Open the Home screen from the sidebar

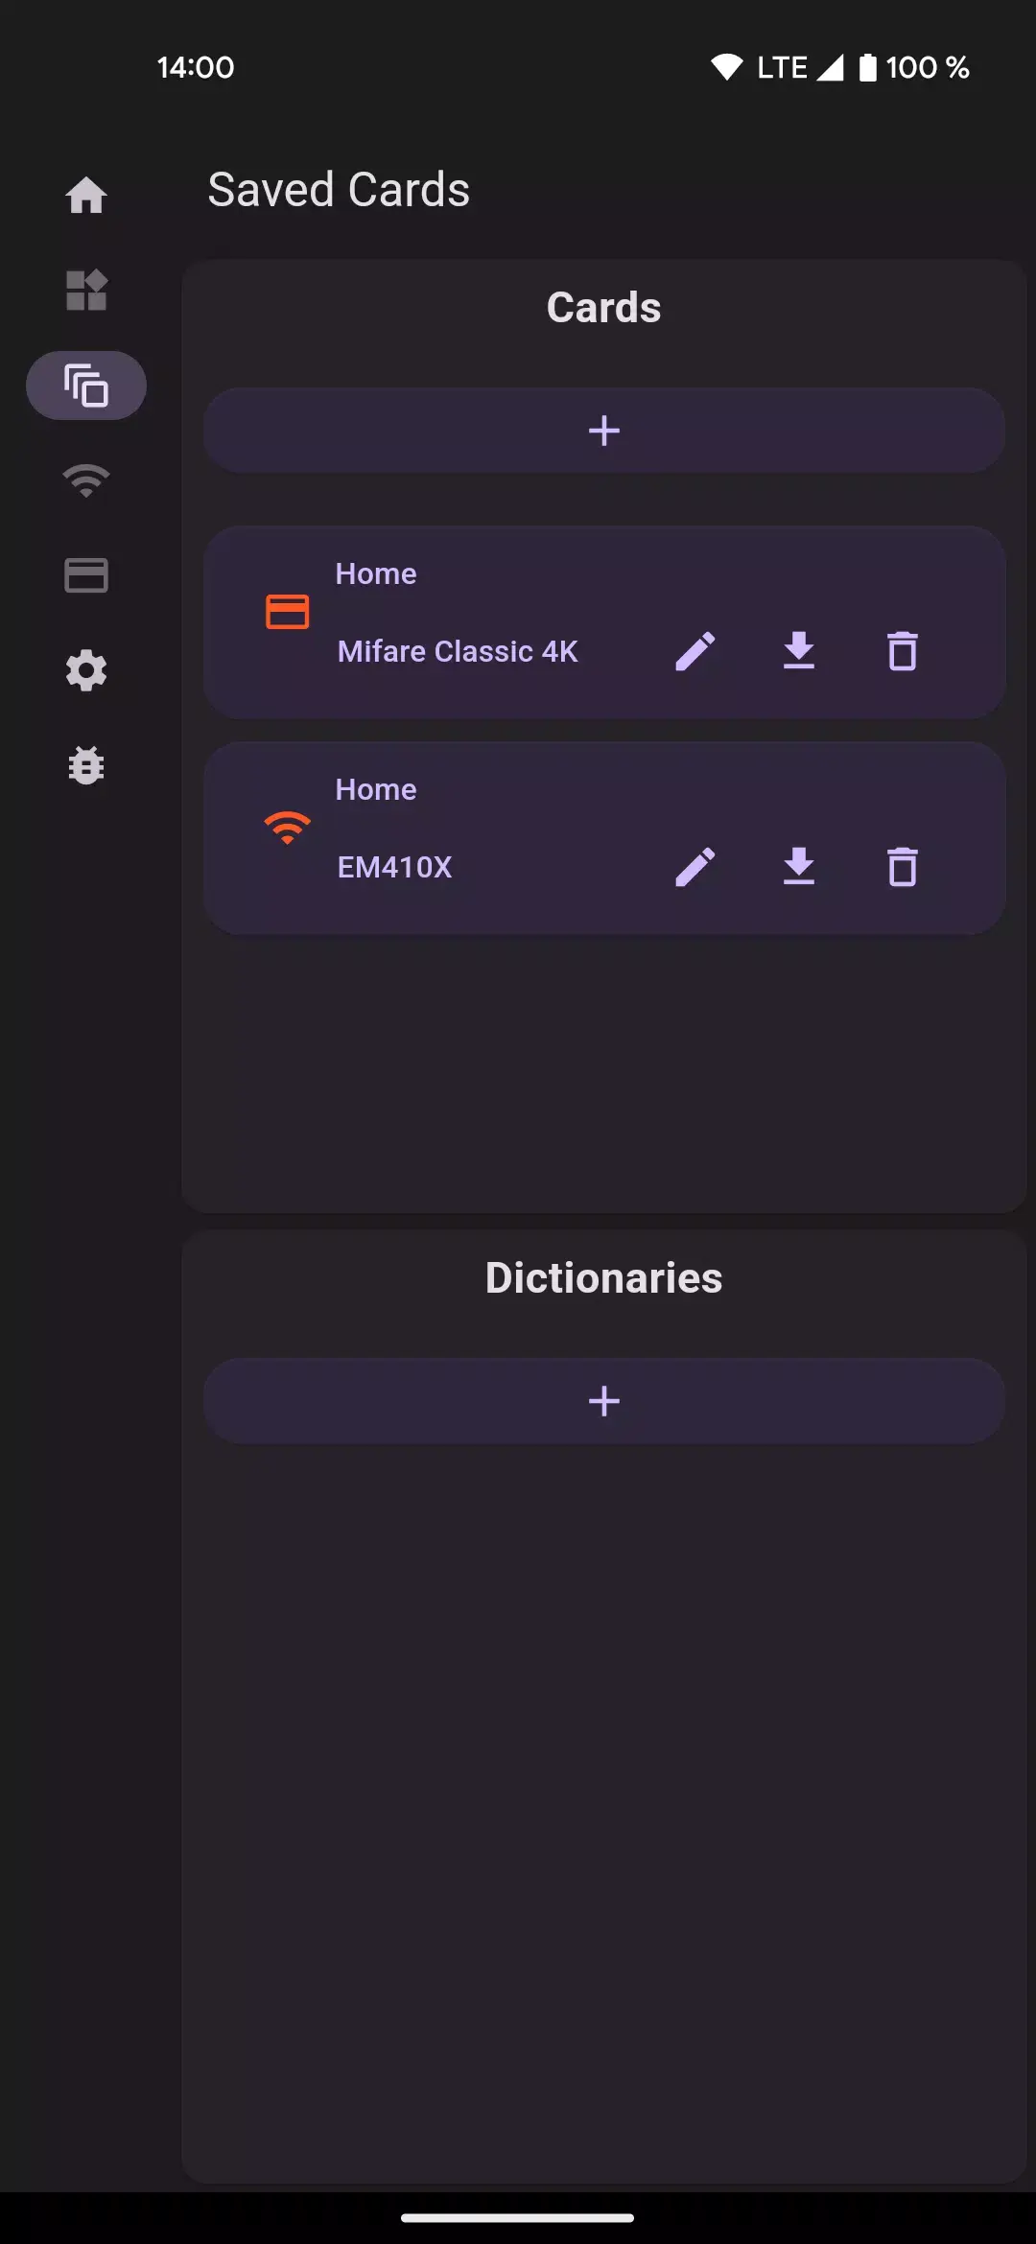pyautogui.click(x=86, y=196)
